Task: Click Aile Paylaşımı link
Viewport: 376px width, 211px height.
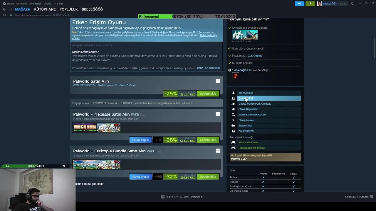Action: click(246, 131)
